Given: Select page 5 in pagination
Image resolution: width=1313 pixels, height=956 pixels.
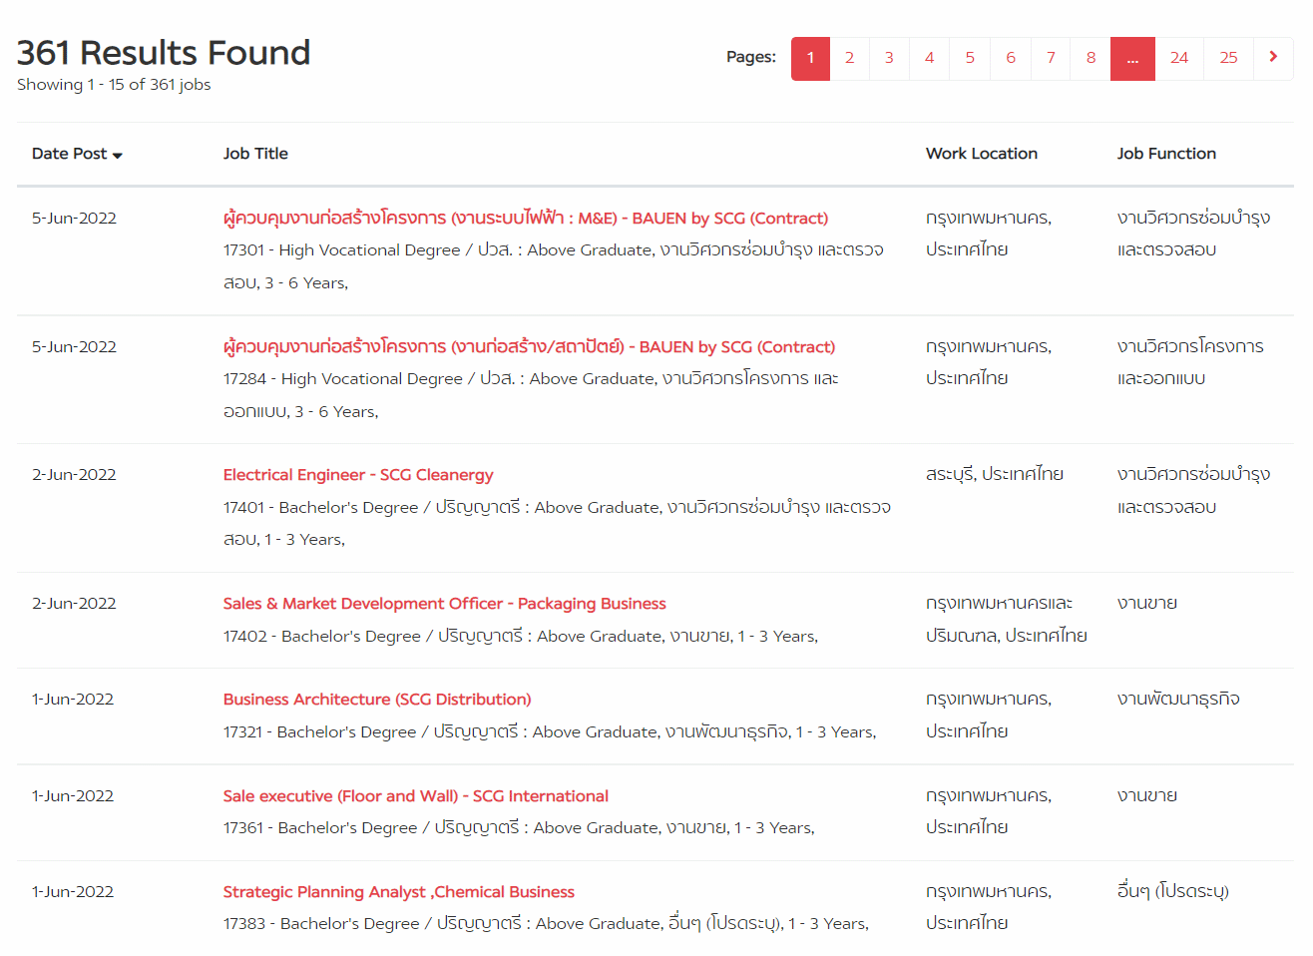Looking at the screenshot, I should [970, 58].
